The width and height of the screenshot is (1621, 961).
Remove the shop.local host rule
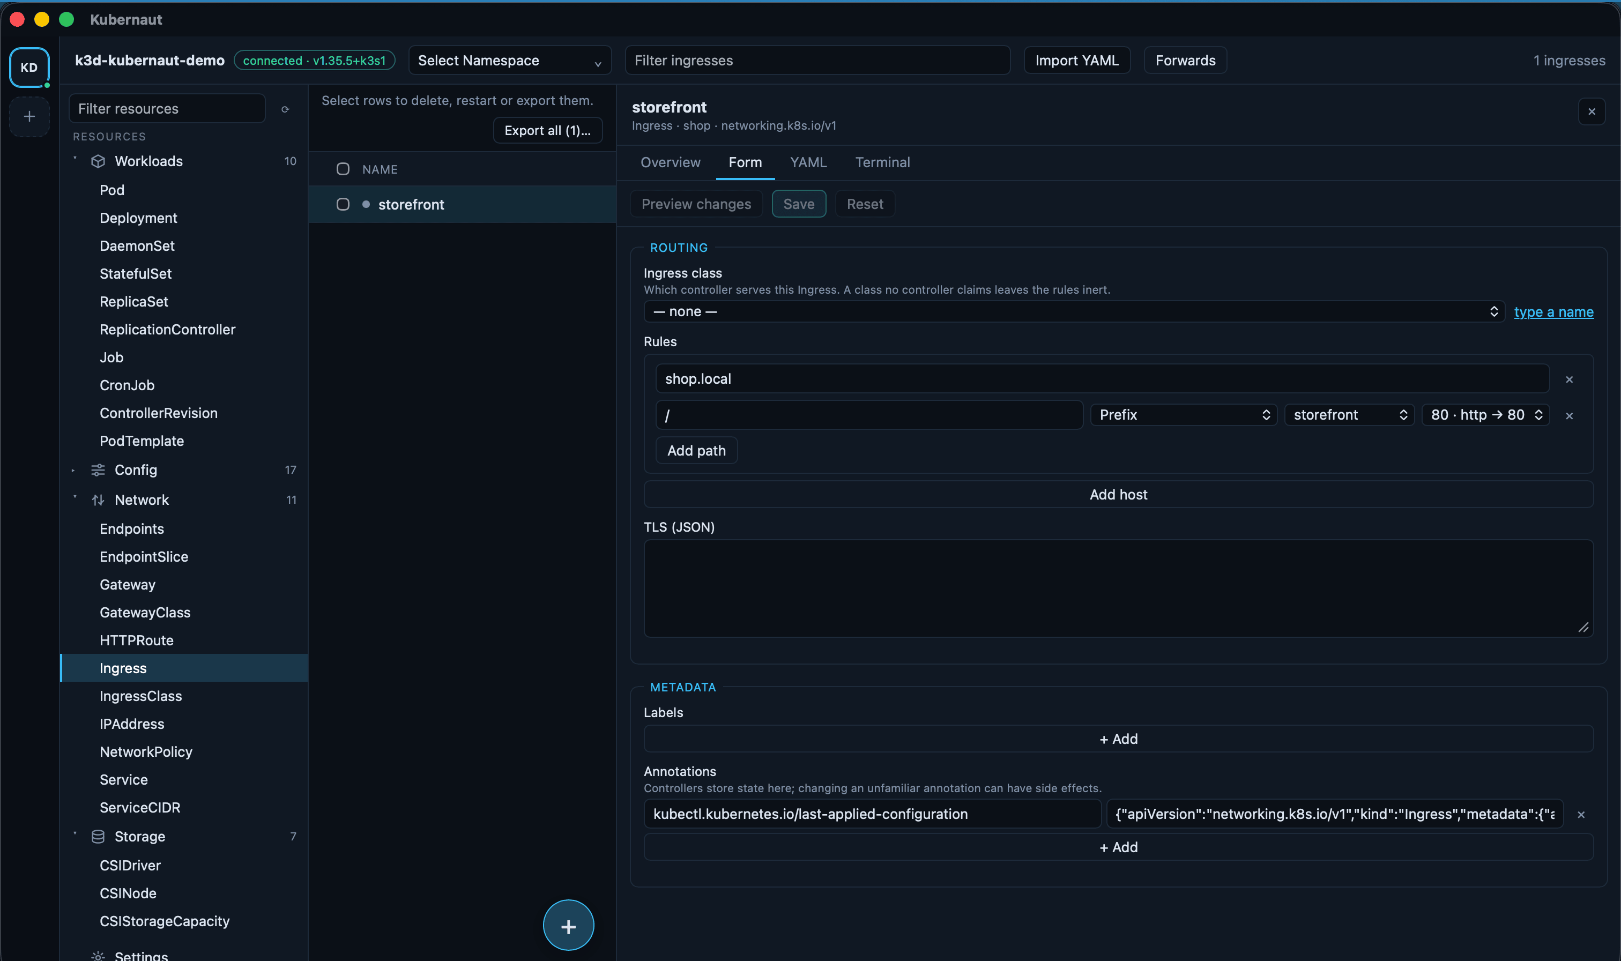pos(1568,379)
